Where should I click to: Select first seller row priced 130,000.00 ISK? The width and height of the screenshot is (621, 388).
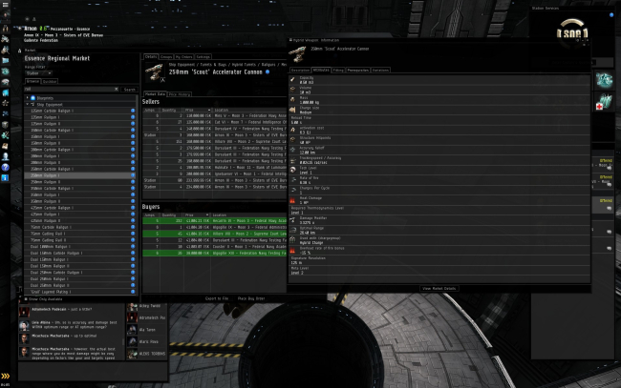[214, 115]
